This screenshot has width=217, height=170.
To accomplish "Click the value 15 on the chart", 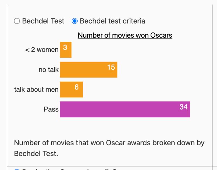I will (x=111, y=67).
